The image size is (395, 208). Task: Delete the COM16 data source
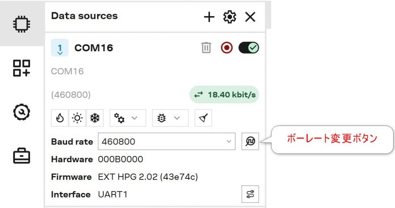click(x=206, y=48)
